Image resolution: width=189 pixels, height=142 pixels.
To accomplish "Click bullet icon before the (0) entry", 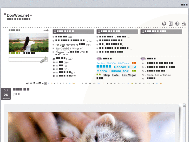I will [x=54, y=37].
